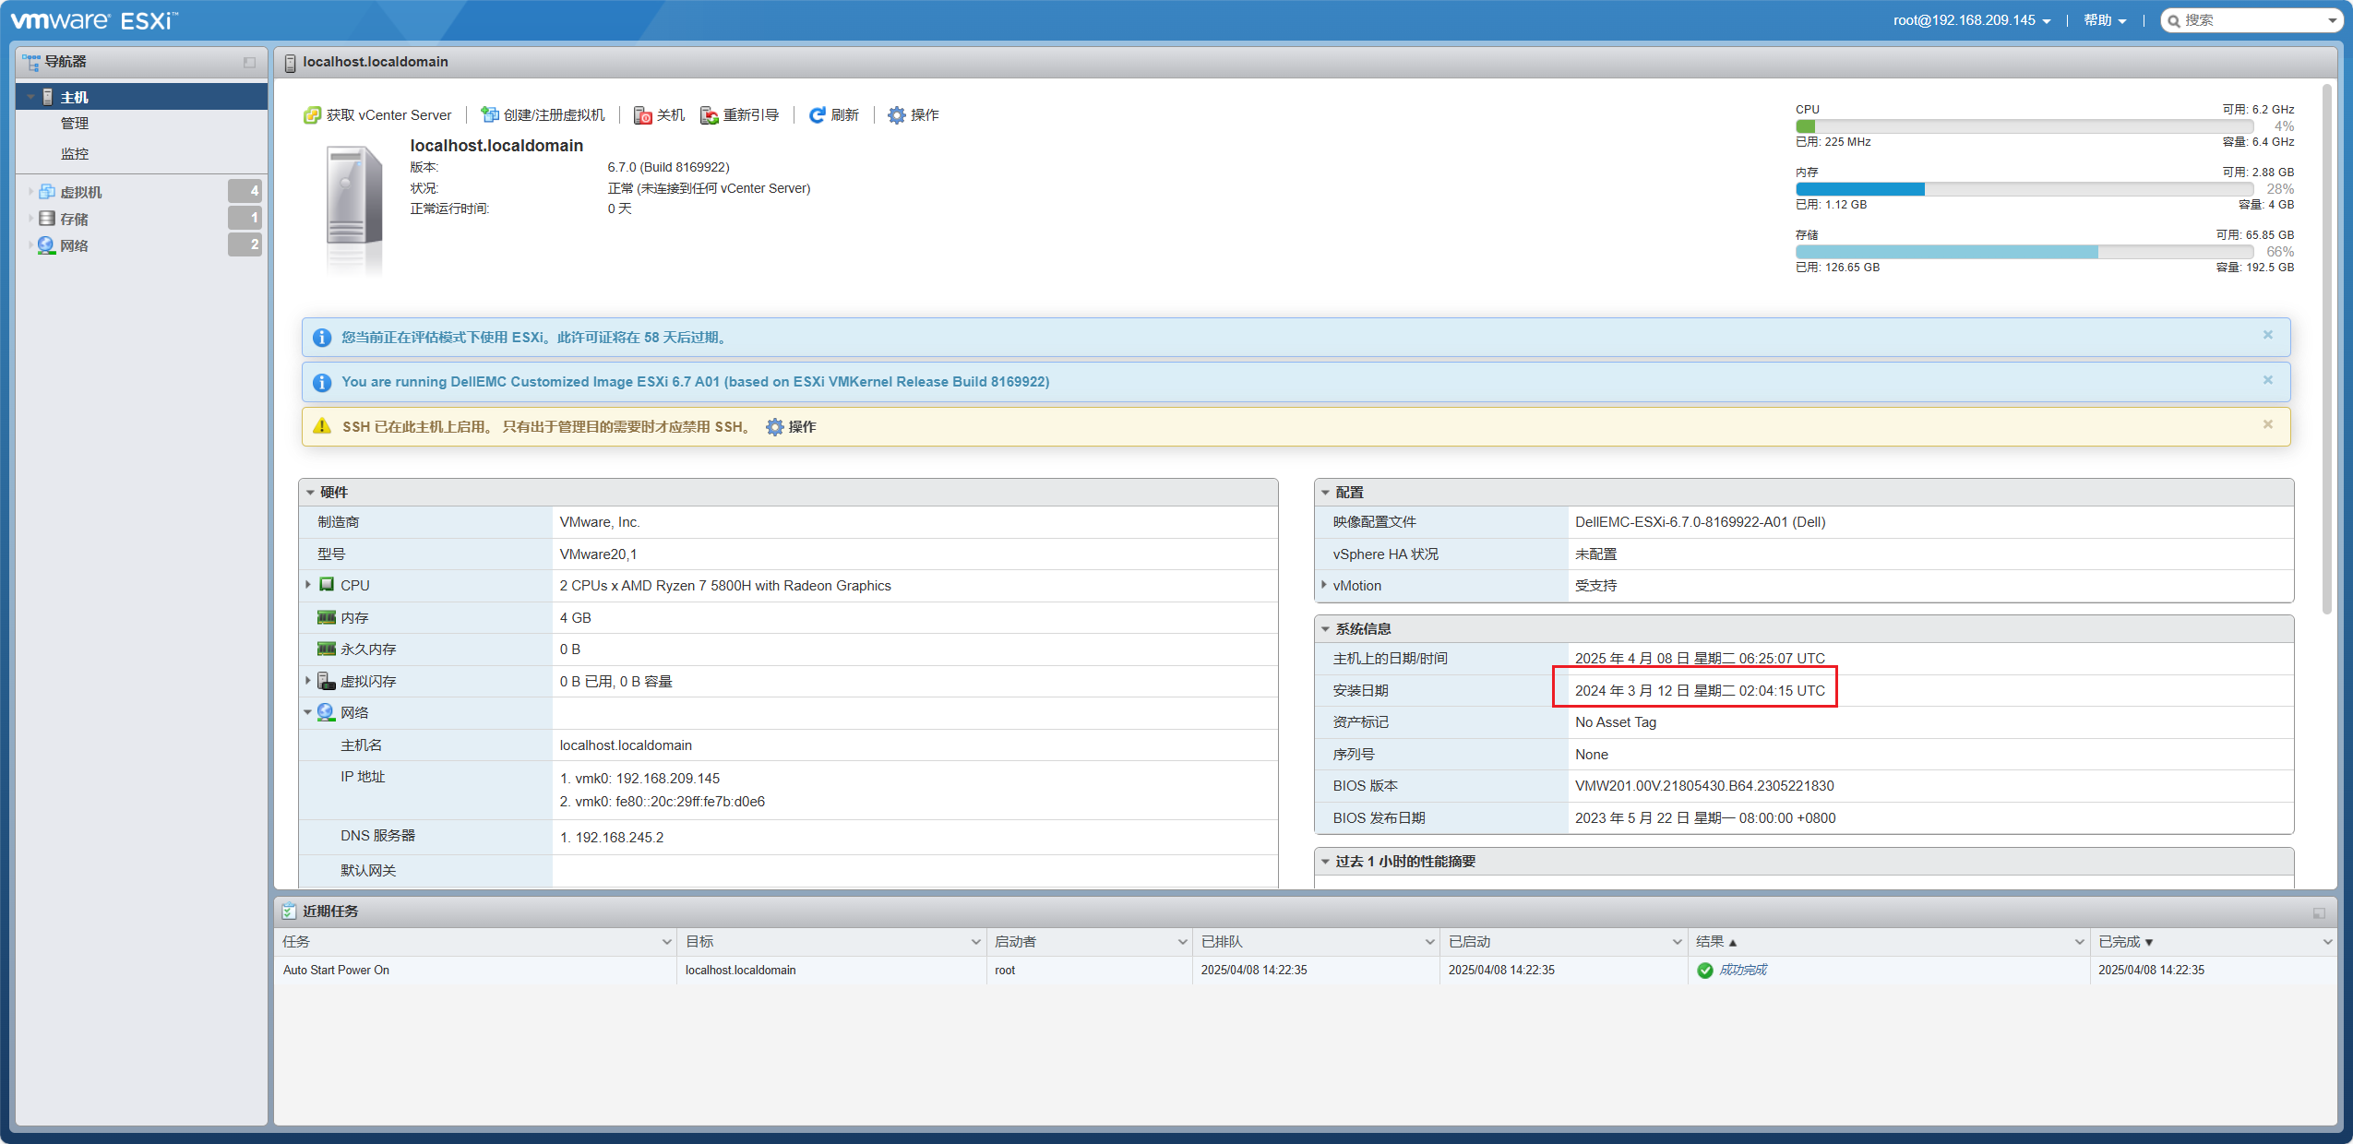The width and height of the screenshot is (2353, 1144).
Task: Dismiss the SSH enabled warning
Action: point(2268,424)
